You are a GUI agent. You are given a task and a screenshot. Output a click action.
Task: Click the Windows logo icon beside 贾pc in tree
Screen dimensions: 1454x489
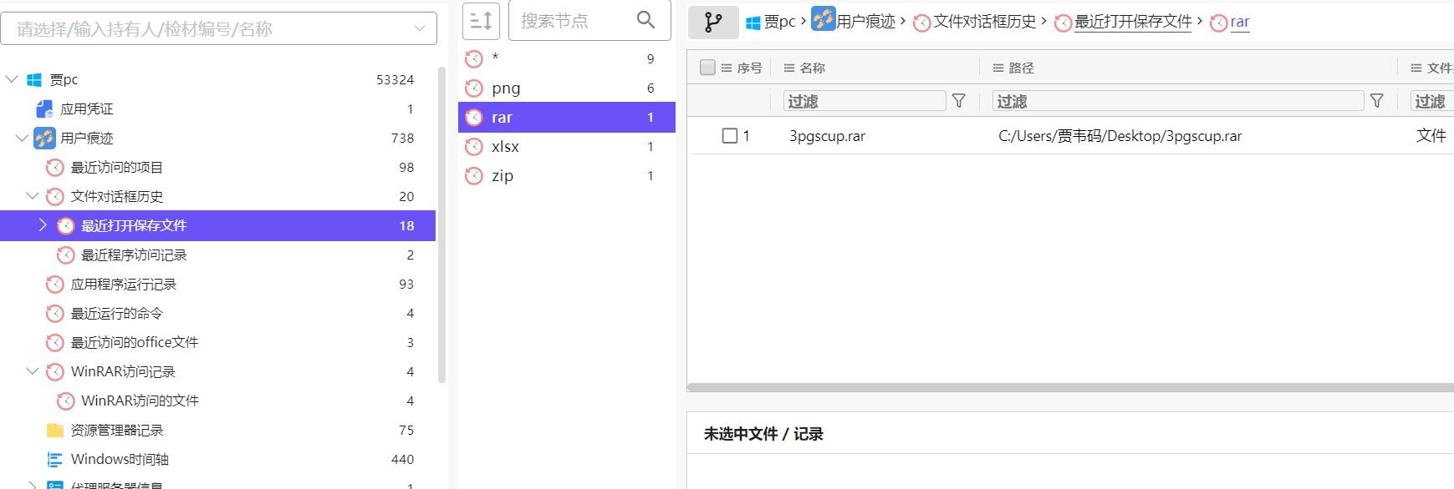click(x=34, y=79)
